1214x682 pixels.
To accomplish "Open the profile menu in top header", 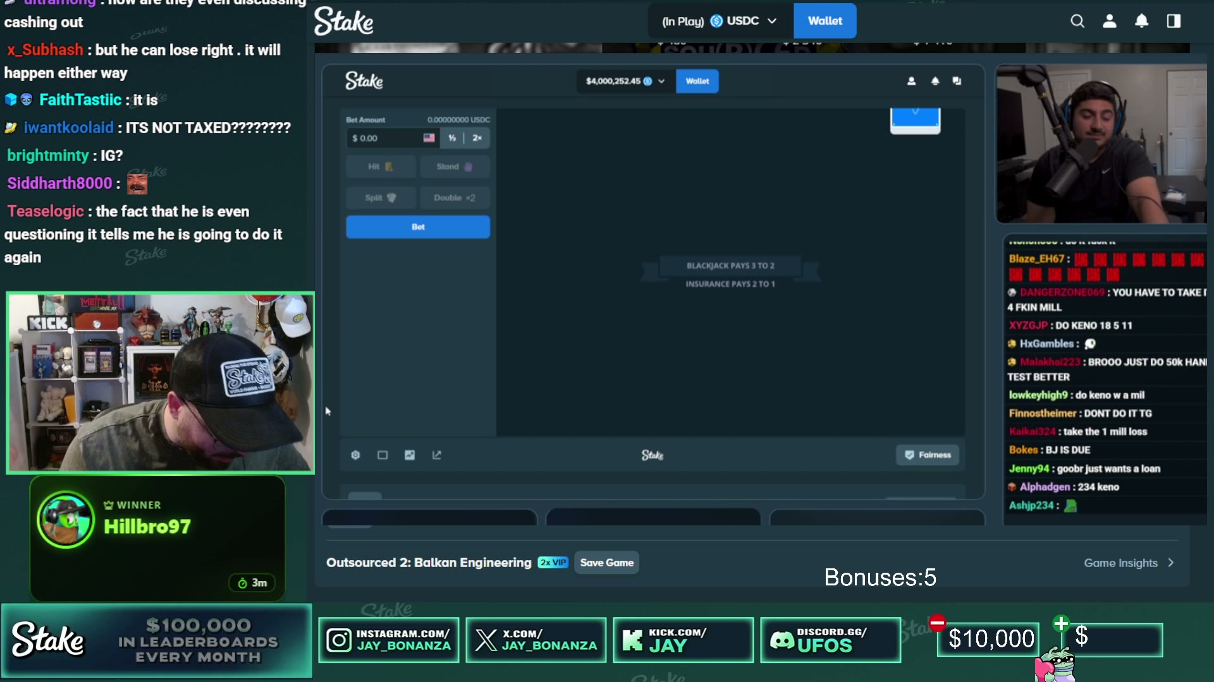I will point(1110,21).
